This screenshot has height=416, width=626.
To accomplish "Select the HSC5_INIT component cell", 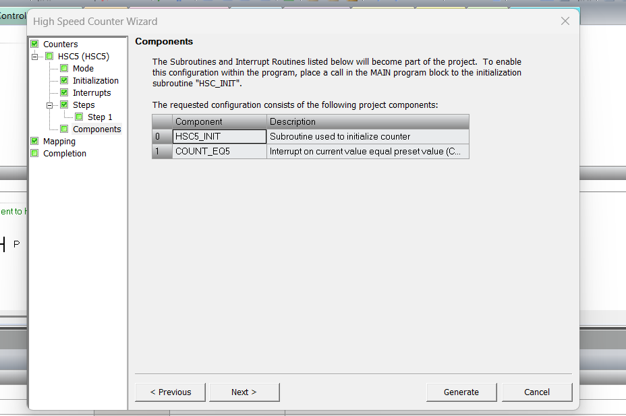I will (x=219, y=136).
